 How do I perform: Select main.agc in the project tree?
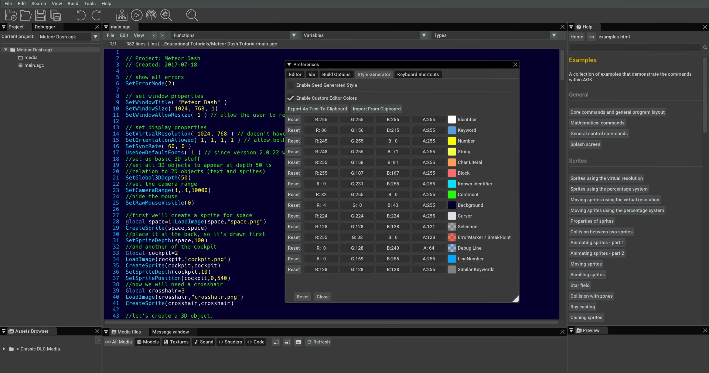(34, 65)
